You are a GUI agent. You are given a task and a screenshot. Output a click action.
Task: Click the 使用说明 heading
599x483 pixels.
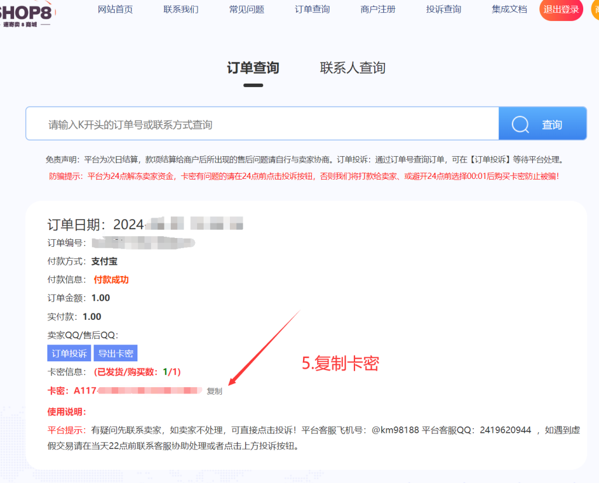point(67,412)
